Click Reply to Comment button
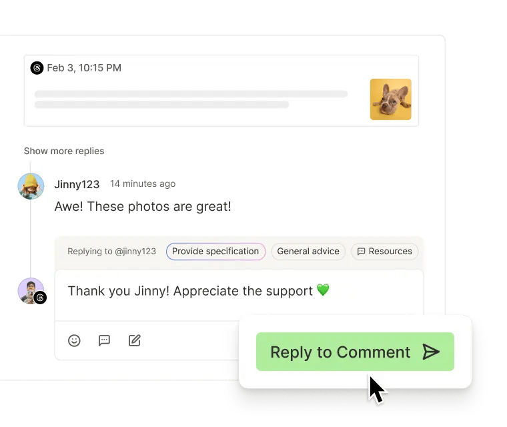507x427 pixels. click(x=355, y=352)
